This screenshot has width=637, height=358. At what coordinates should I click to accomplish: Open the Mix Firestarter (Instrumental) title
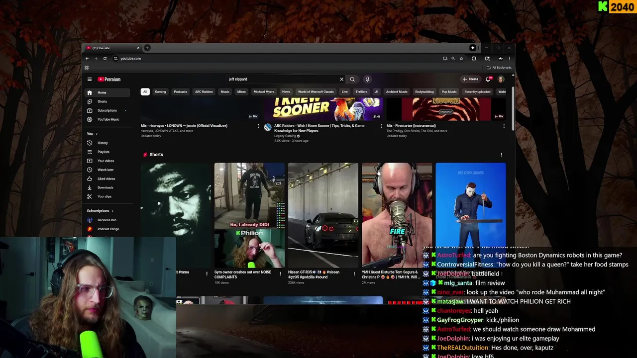click(x=411, y=126)
